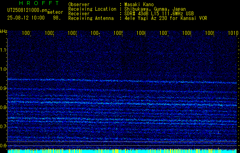Click the Receiving Antenna label

coord(91,18)
